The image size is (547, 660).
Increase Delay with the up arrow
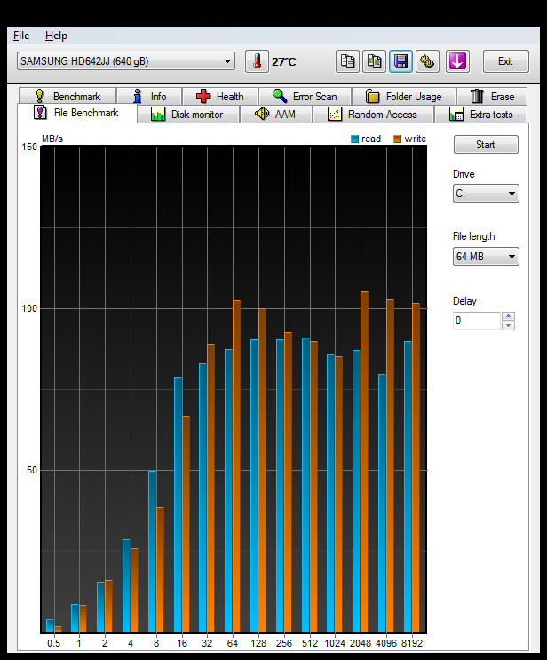tap(508, 316)
